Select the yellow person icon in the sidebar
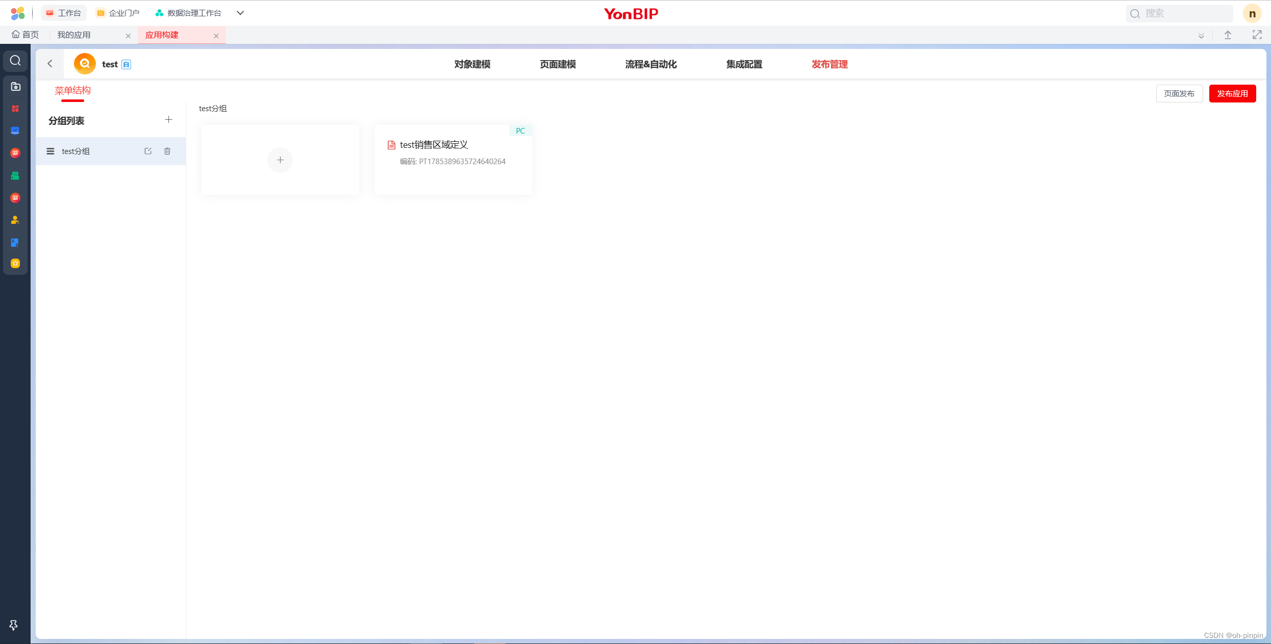The width and height of the screenshot is (1271, 644). tap(15, 220)
